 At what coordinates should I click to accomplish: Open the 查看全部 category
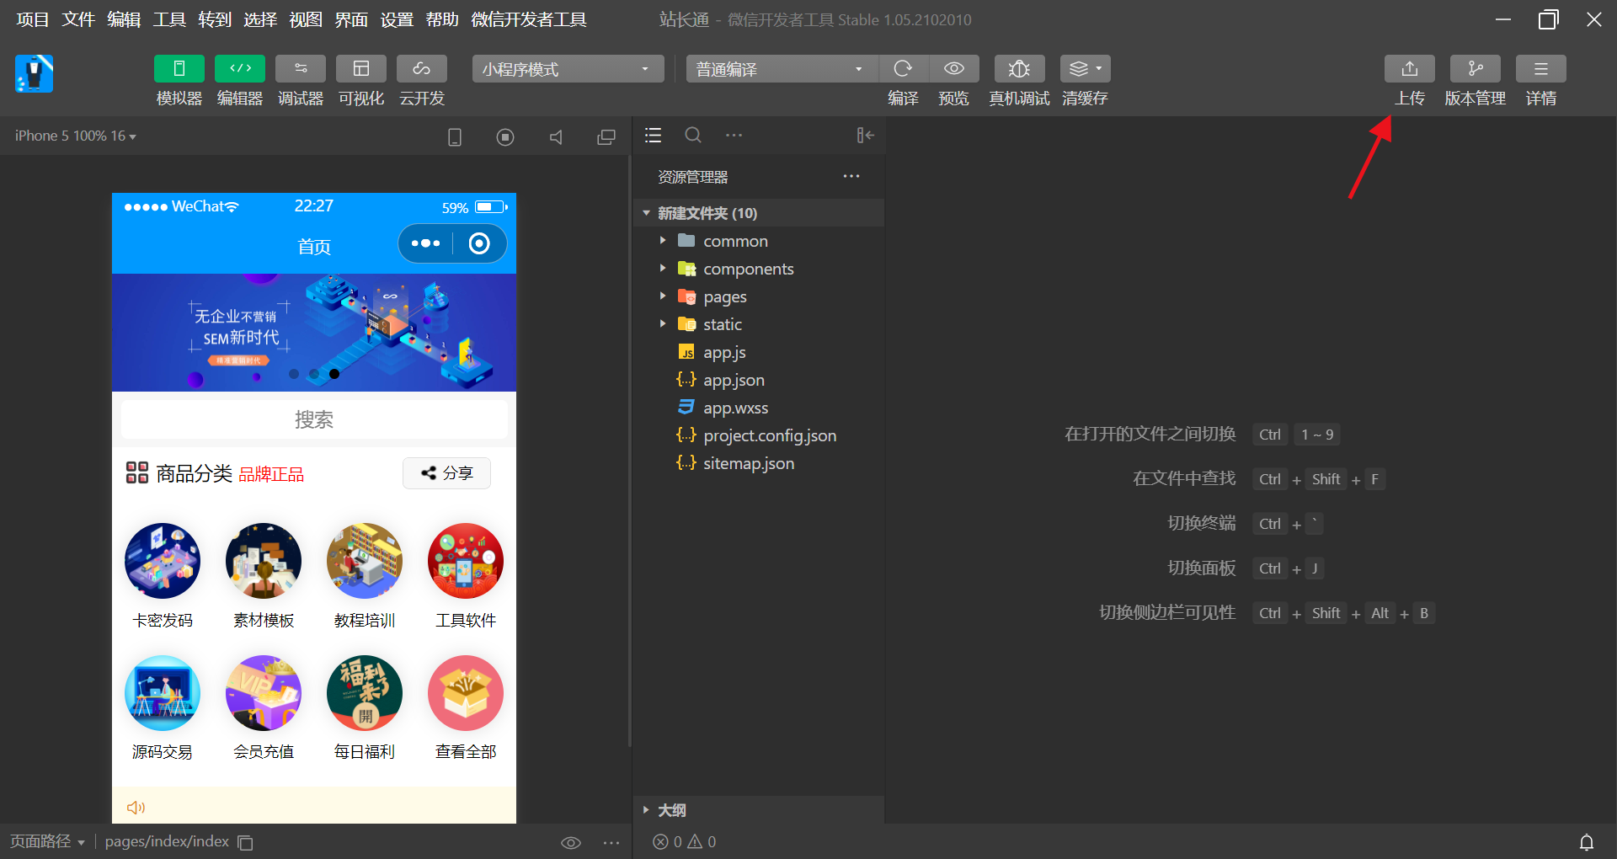466,708
